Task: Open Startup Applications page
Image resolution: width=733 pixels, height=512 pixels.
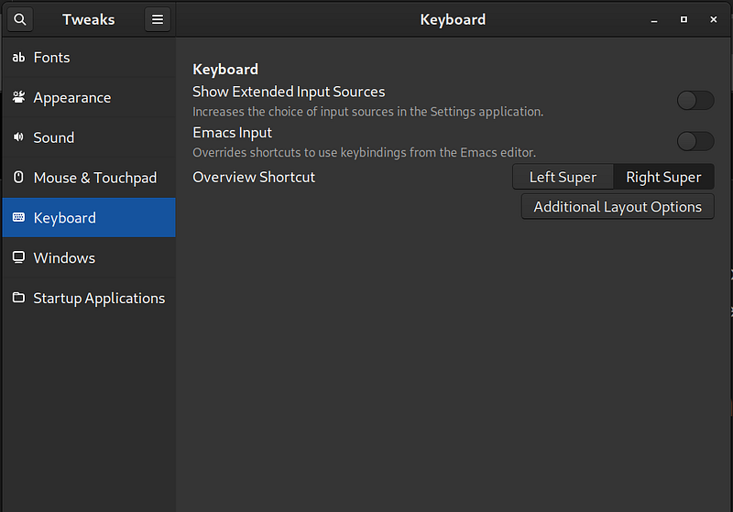Action: tap(89, 298)
